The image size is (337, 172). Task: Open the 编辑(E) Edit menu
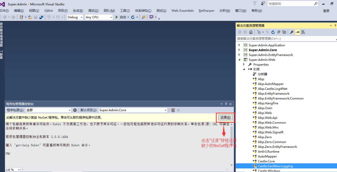click(x=19, y=11)
